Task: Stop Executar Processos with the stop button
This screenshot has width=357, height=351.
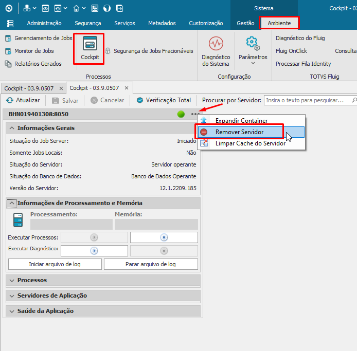Action: click(x=164, y=237)
